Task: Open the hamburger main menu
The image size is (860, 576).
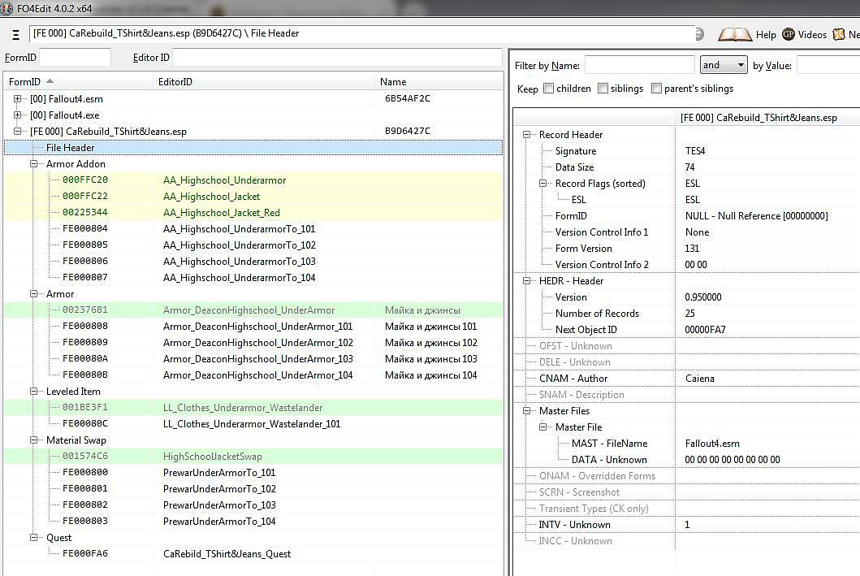Action: [15, 35]
